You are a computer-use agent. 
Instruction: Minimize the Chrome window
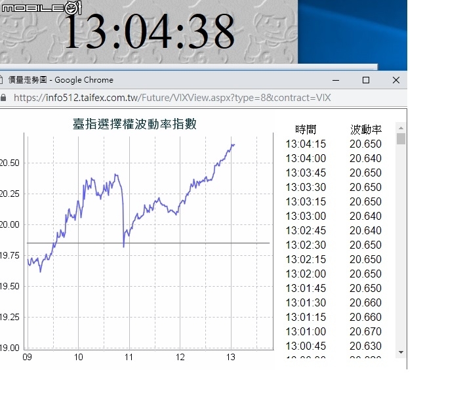(x=336, y=80)
